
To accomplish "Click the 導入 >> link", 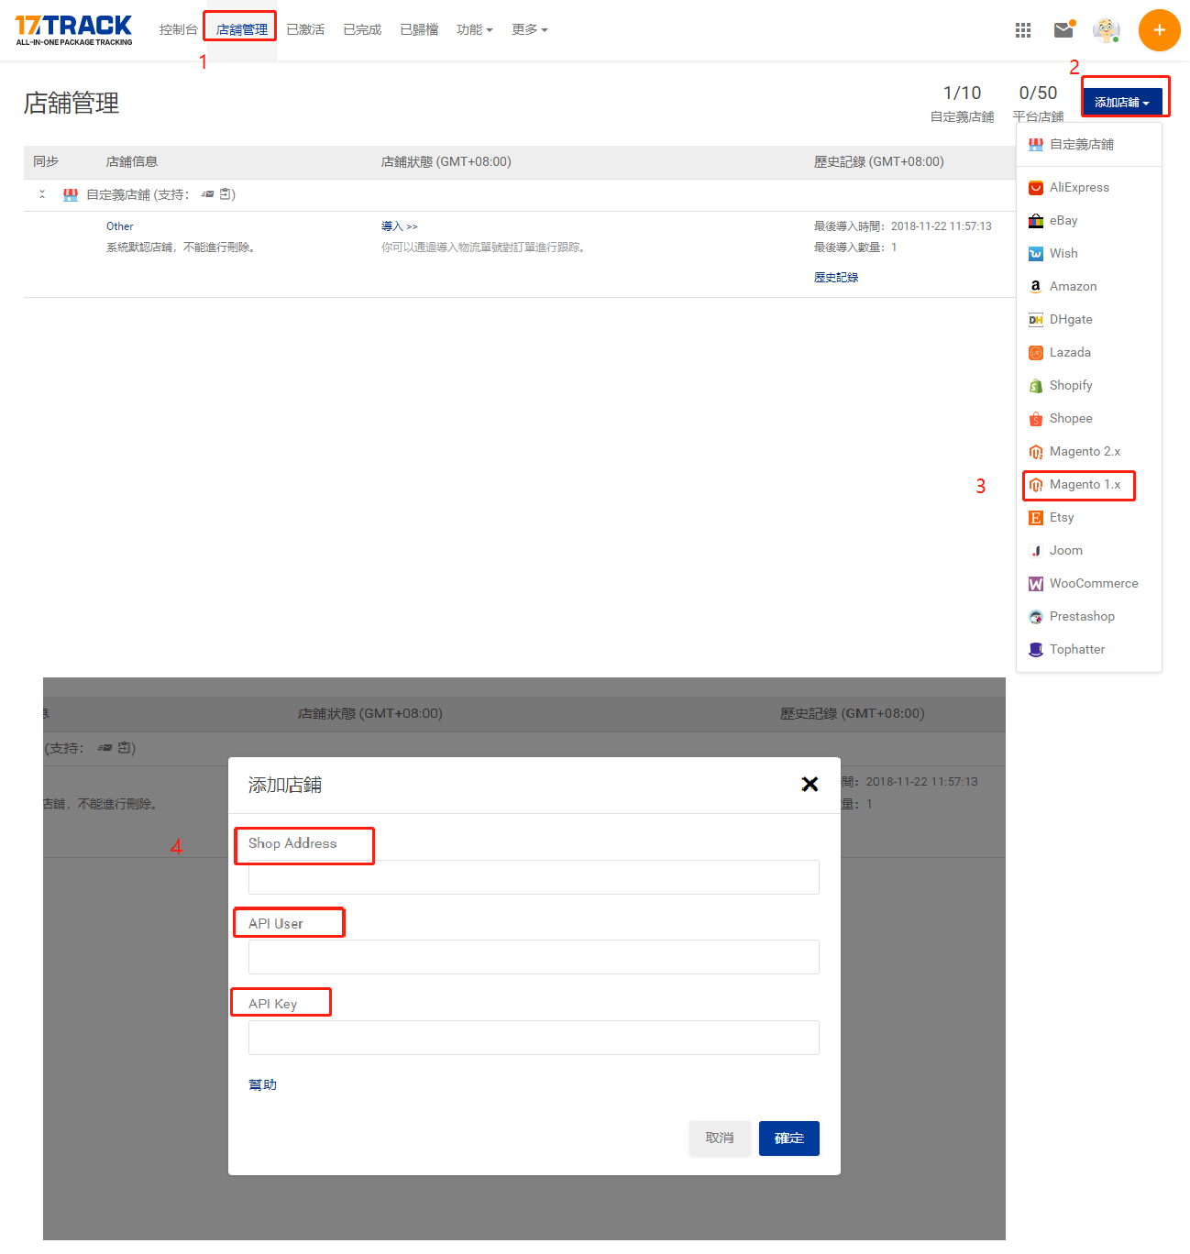I will click(400, 226).
